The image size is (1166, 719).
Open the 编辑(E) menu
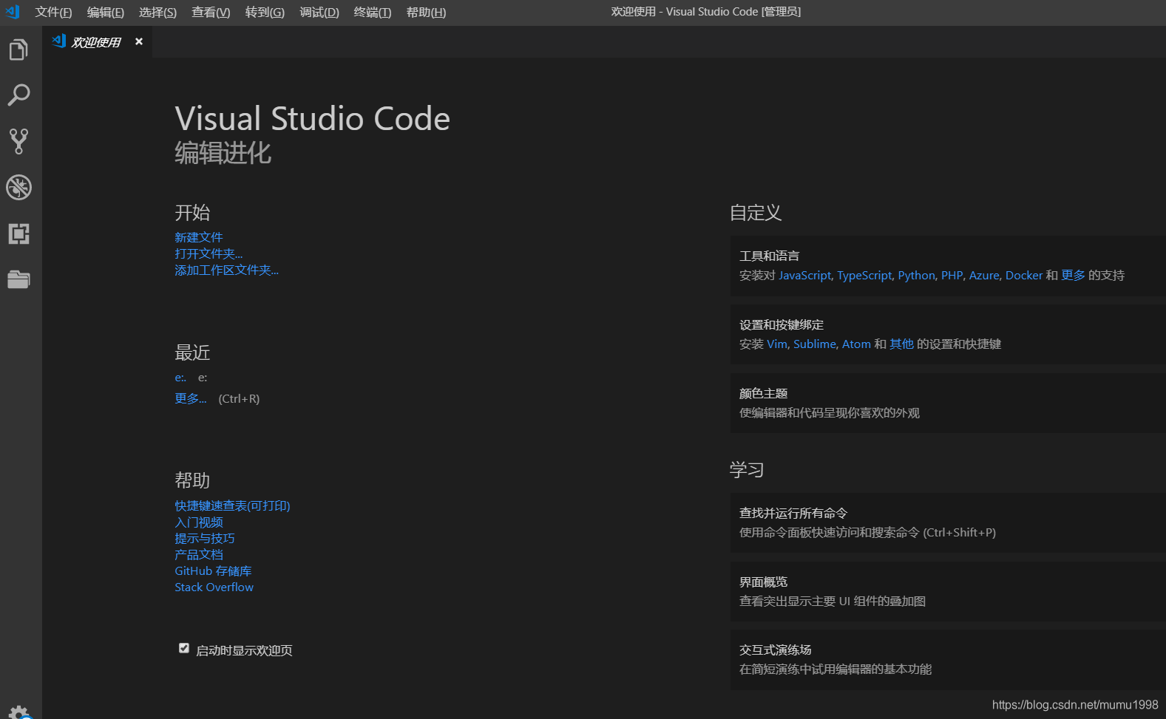point(106,13)
